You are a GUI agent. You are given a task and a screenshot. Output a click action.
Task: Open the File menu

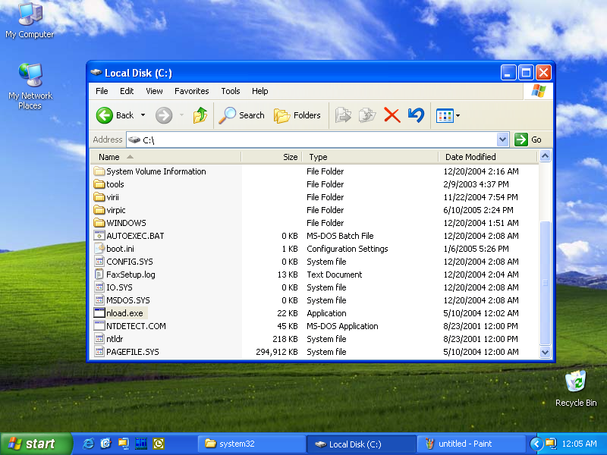click(102, 91)
